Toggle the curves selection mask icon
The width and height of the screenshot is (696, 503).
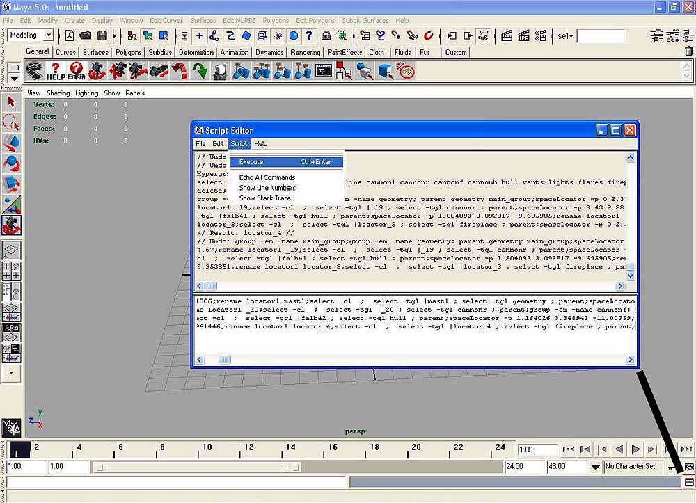point(230,36)
